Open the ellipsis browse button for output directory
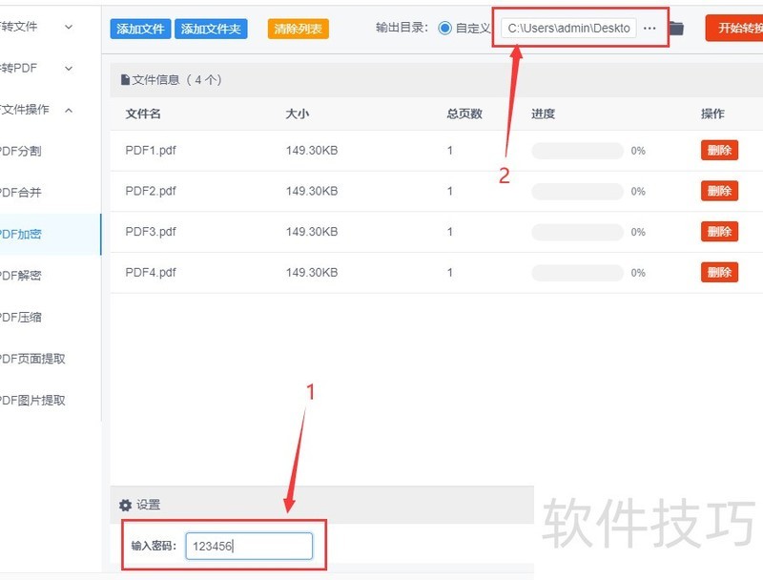This screenshot has height=580, width=763. [650, 28]
